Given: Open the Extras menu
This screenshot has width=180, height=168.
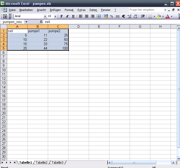Looking at the screenshot, I should (82, 10).
